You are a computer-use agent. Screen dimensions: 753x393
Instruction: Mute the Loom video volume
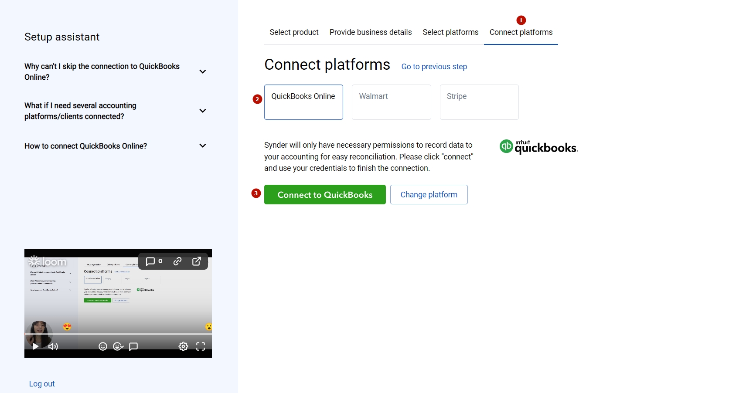click(53, 346)
